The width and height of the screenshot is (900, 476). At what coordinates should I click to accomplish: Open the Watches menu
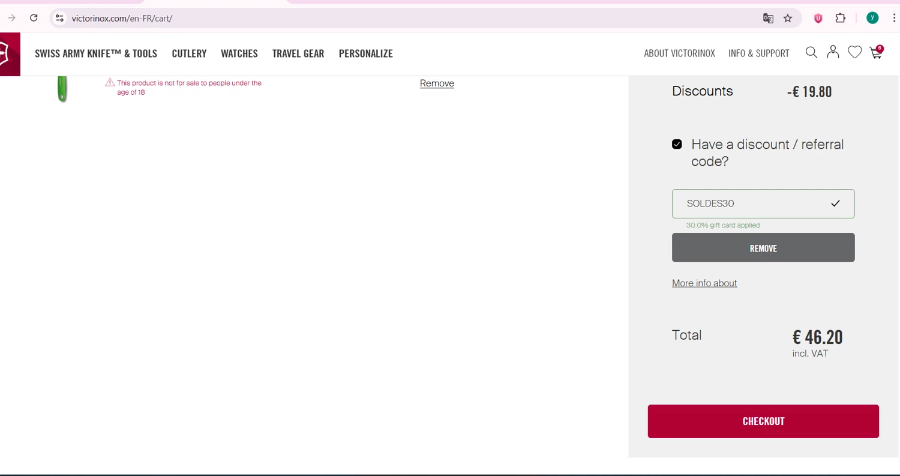(239, 53)
